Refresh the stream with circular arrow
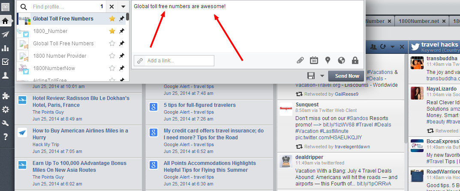 (383, 47)
